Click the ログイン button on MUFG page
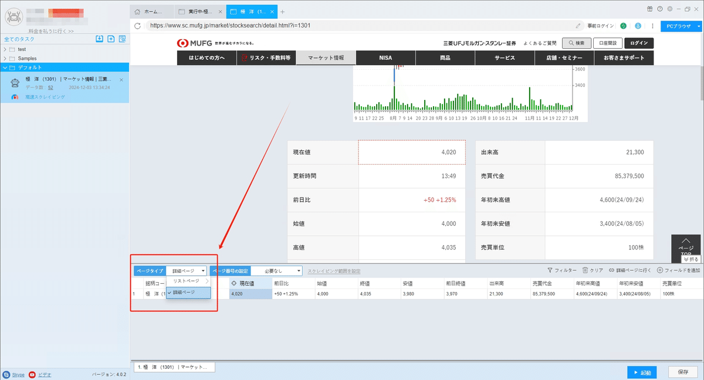 tap(639, 43)
